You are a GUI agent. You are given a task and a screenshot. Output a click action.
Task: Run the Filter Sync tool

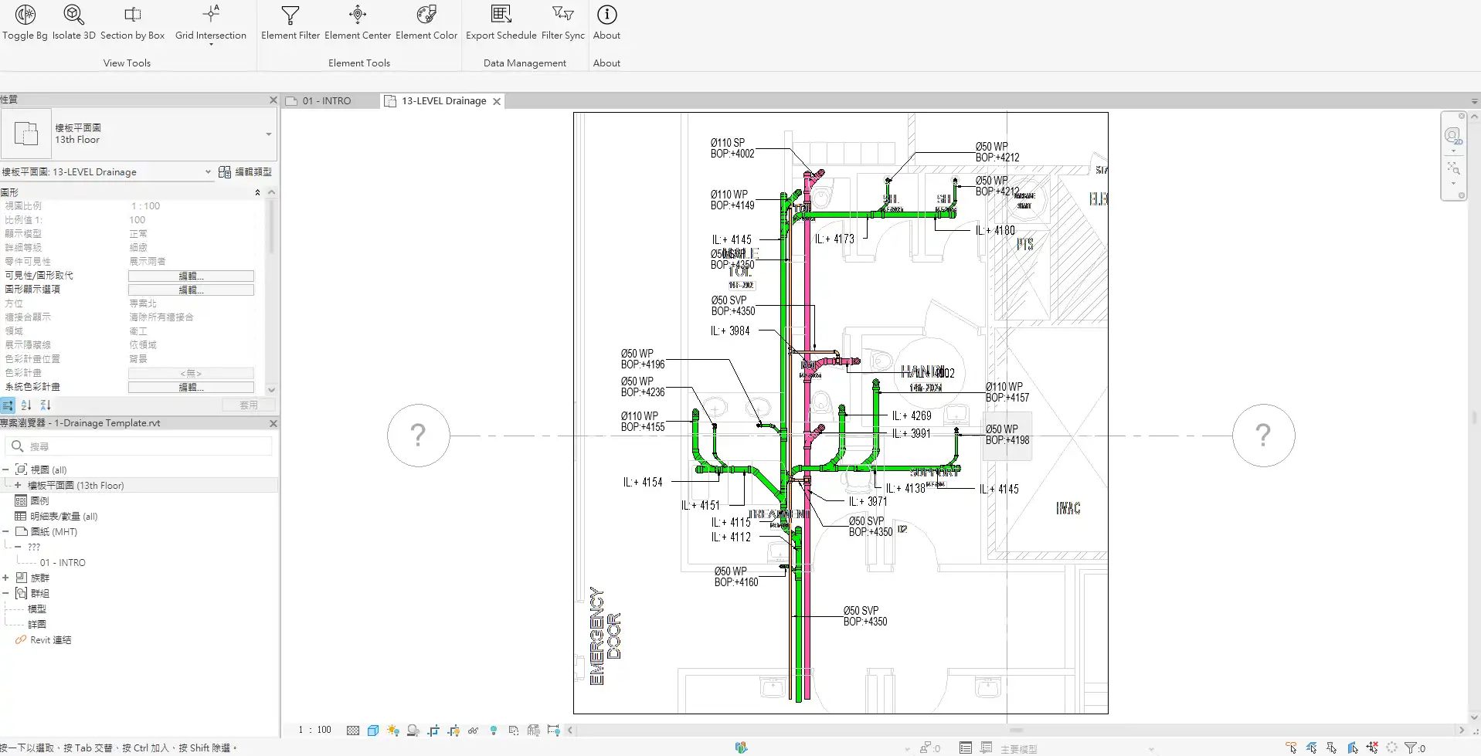(563, 22)
